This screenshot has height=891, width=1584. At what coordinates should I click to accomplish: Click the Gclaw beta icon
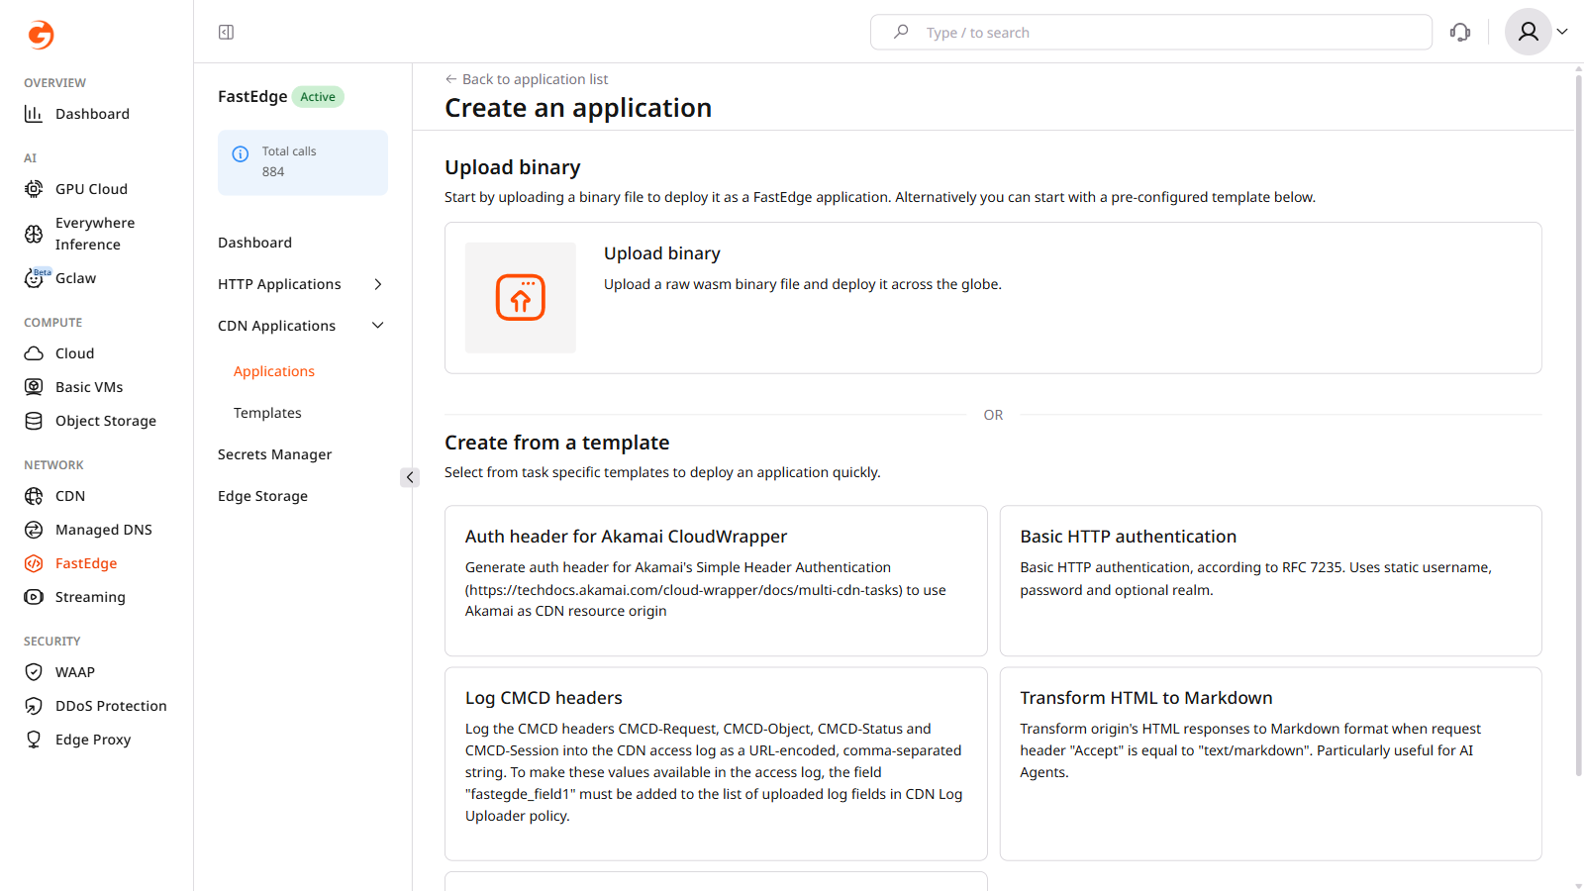pos(34,278)
